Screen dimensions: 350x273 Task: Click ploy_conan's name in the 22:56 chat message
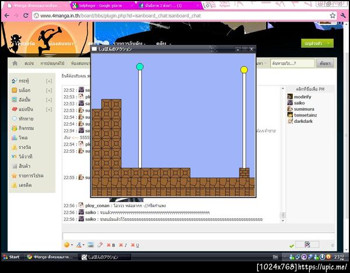tap(97, 205)
